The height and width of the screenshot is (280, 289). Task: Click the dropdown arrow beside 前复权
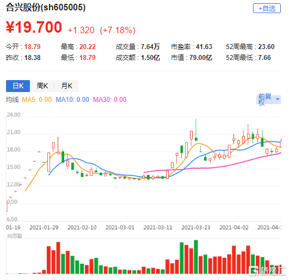[278, 99]
